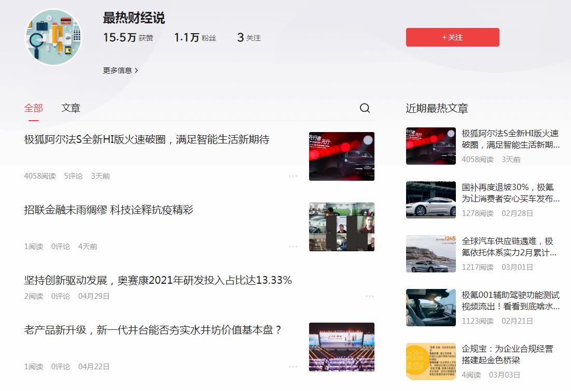Open sidebar article 极狐阿尔法S全新HI版火速
571x391 pixels.
510,139
